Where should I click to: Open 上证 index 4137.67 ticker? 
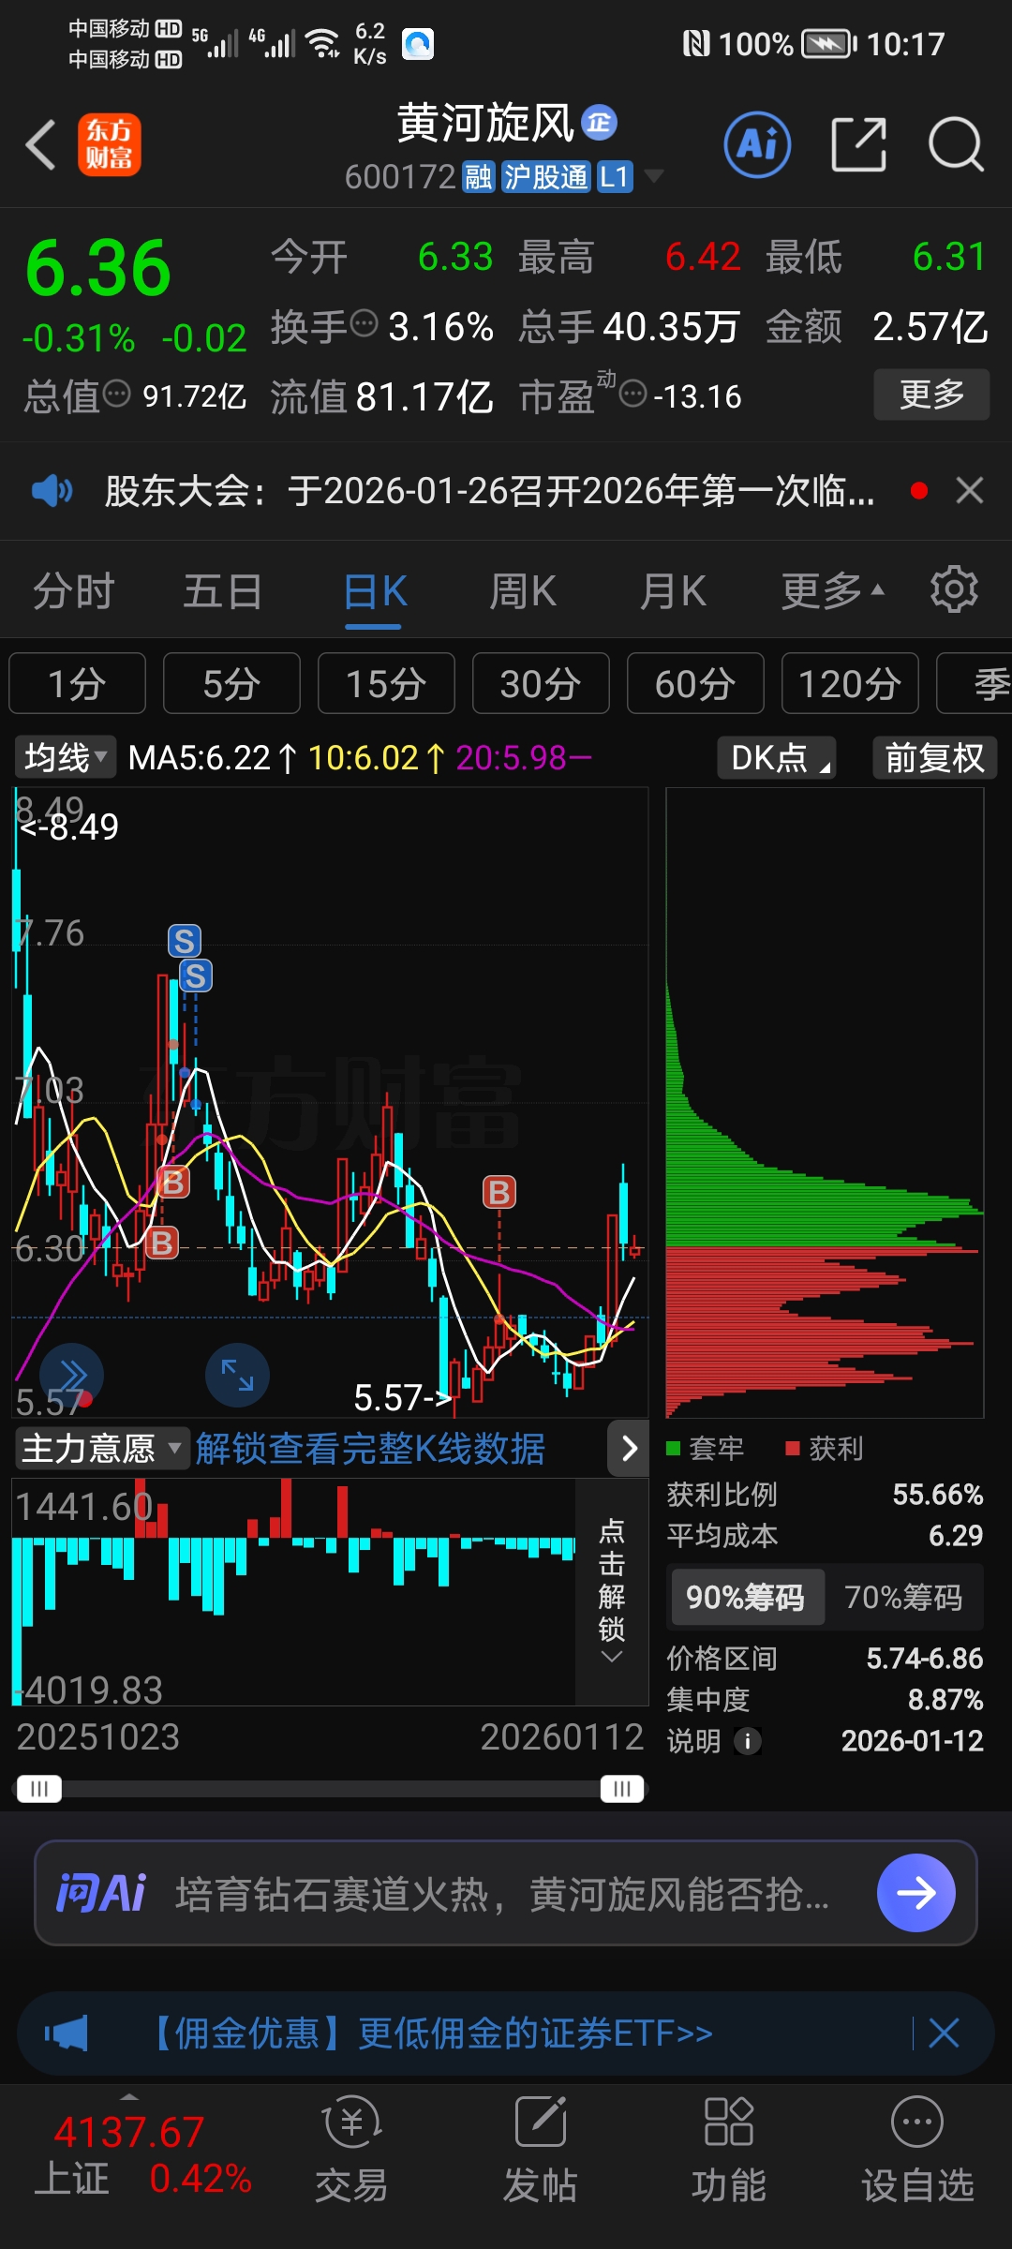click(142, 2155)
